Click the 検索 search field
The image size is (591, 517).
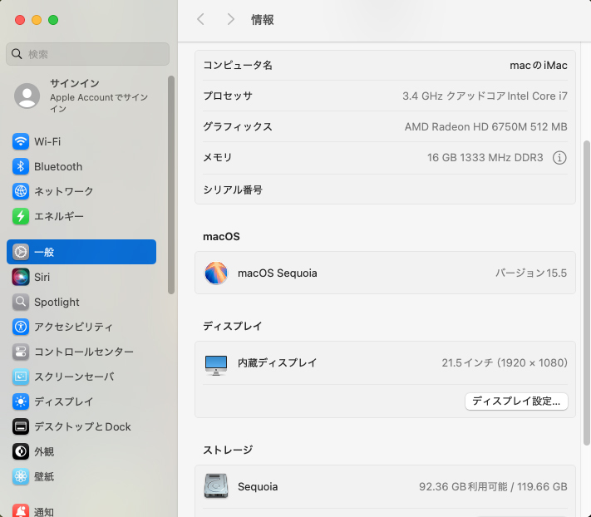(87, 54)
